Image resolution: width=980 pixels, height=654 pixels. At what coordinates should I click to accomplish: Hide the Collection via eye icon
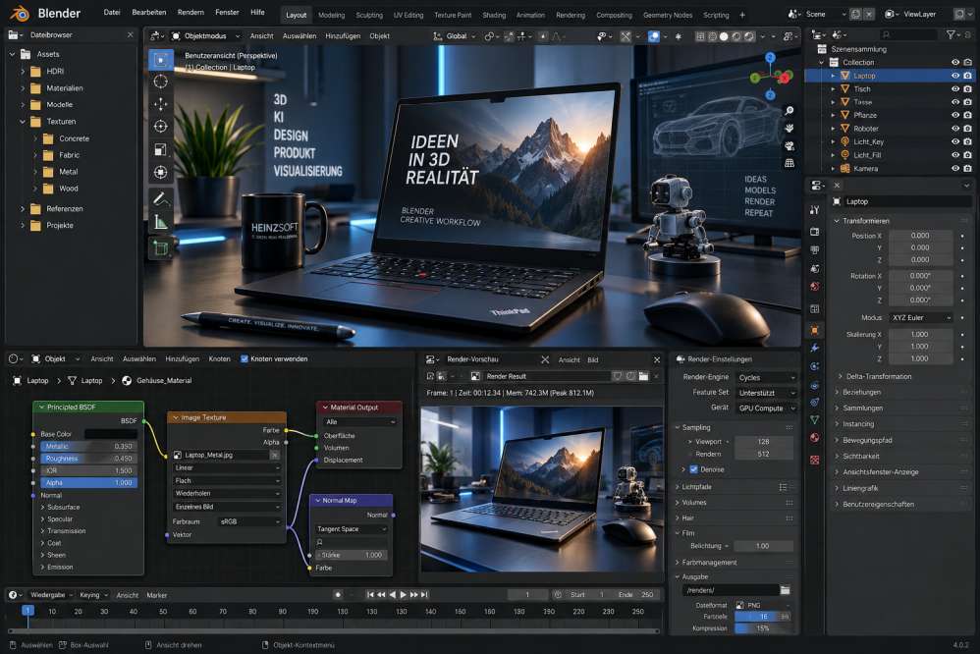(x=955, y=63)
